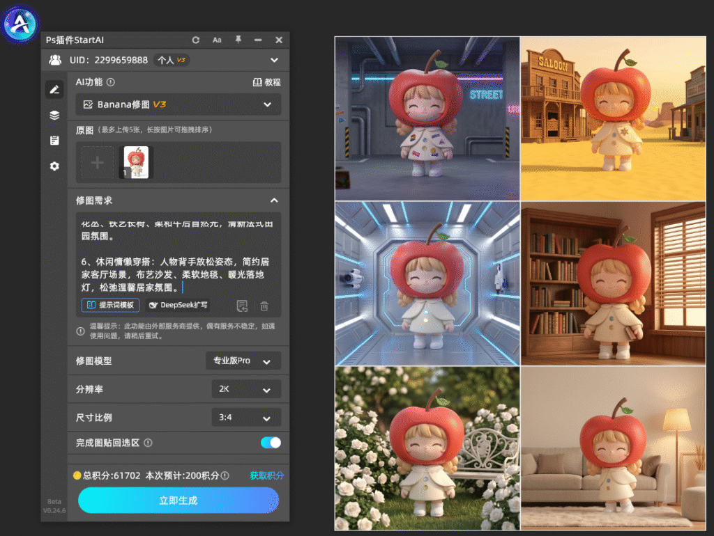Viewport: 714px width, 536px height.
Task: Click DeepSeek扩写 expand button
Action: tap(179, 305)
